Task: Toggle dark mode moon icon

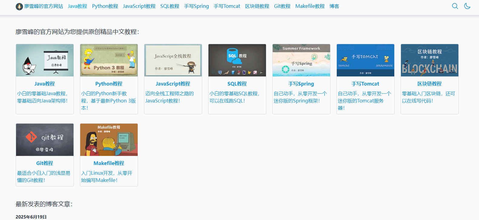Action: click(x=467, y=6)
